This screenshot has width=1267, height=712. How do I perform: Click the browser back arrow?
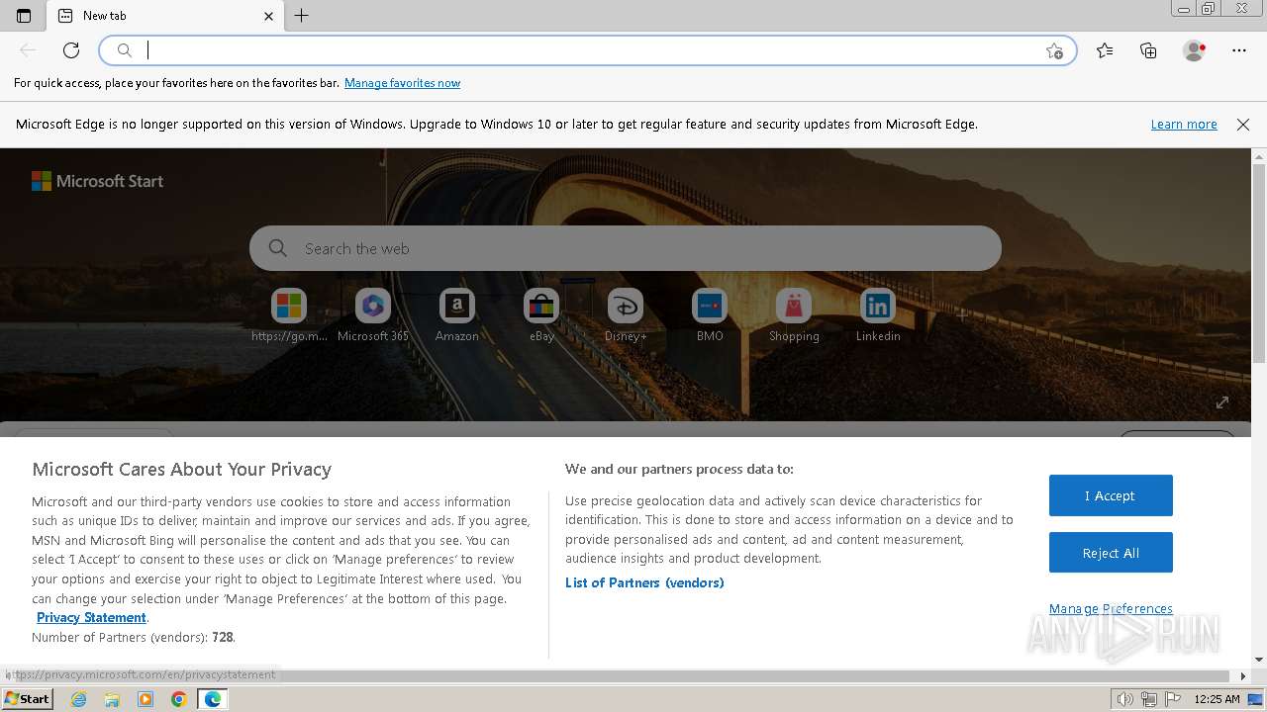pos(28,50)
